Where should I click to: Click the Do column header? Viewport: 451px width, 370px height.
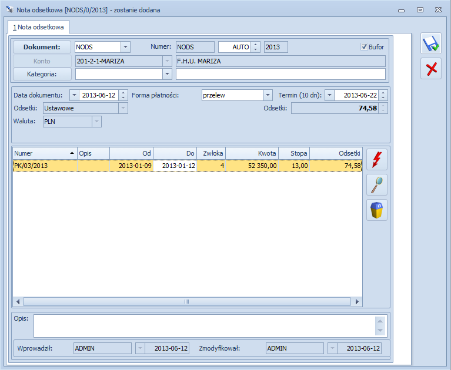175,153
